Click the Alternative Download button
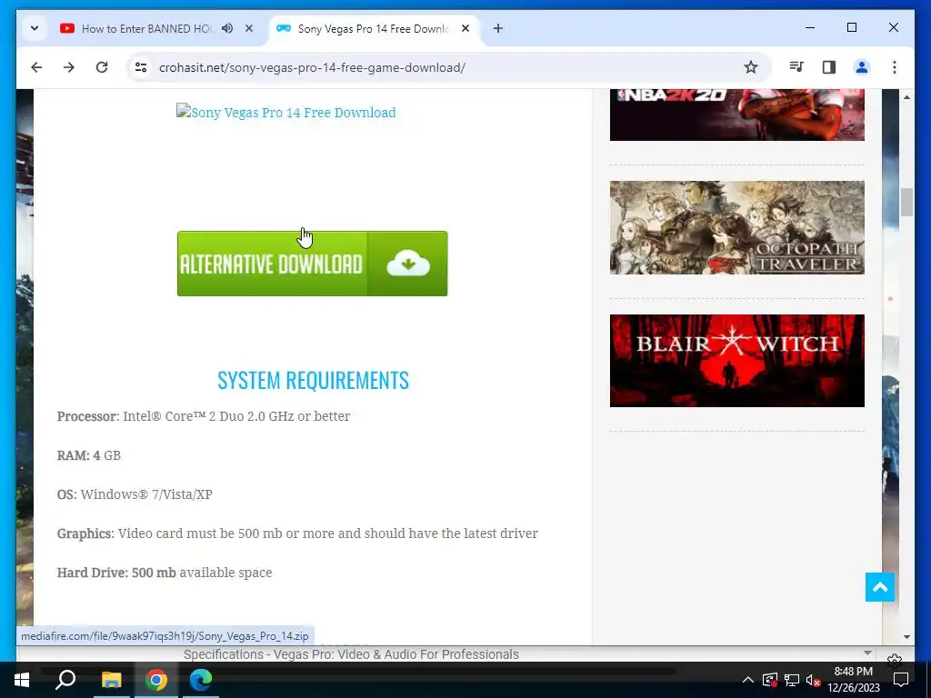The image size is (931, 698). tap(313, 264)
